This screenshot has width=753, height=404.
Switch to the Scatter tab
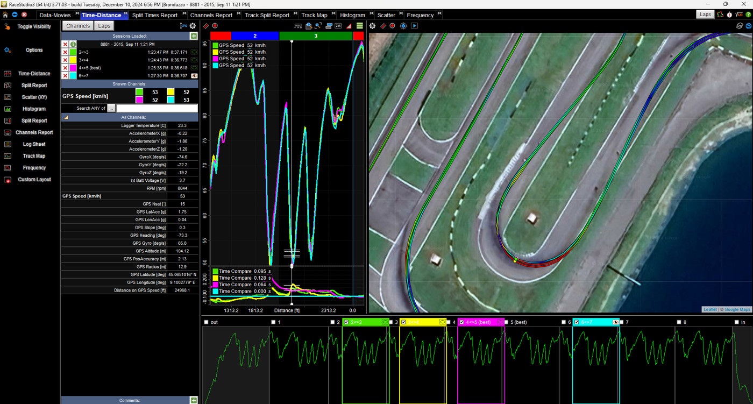point(386,15)
